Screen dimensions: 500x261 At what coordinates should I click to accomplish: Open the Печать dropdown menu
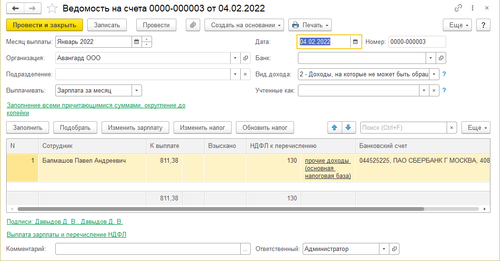click(x=310, y=25)
